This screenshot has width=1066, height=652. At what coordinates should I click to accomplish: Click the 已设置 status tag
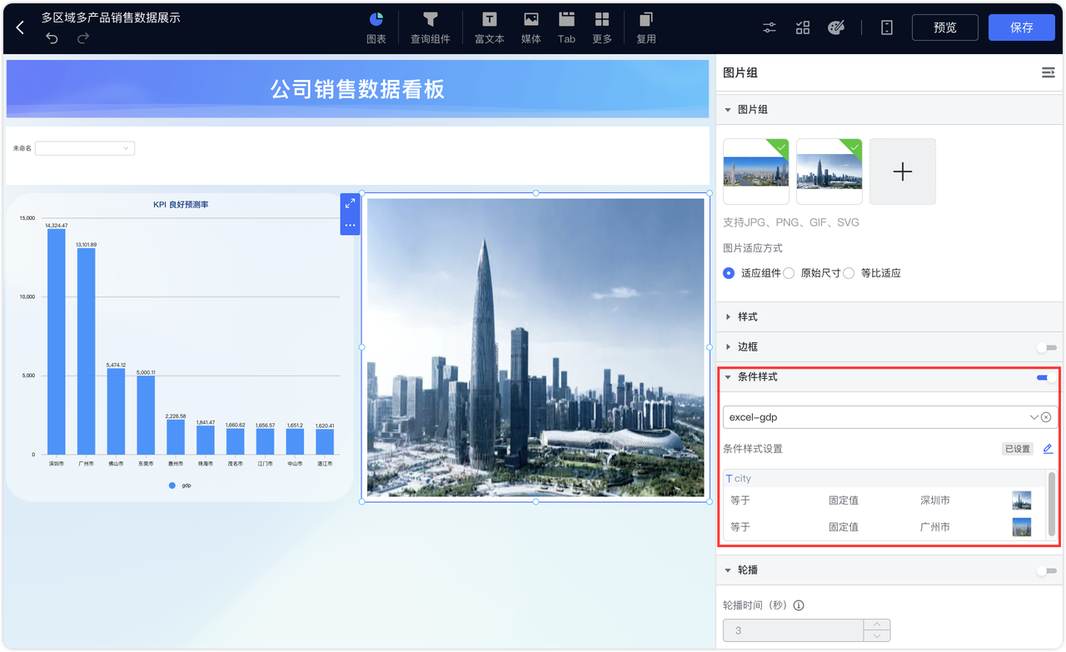pos(1018,449)
